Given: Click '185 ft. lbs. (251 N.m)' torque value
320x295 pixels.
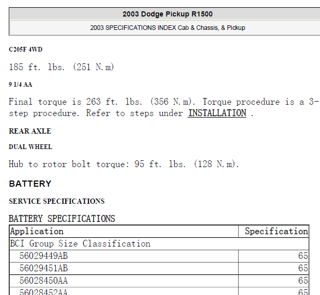Looking at the screenshot, I should (x=62, y=67).
